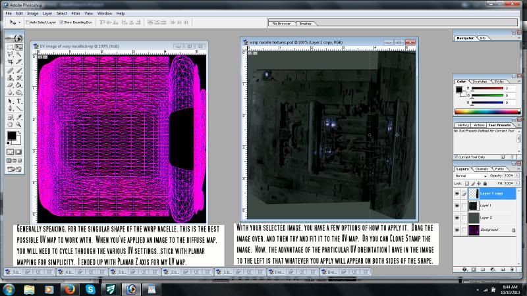The image size is (527, 296).
Task: Select the Eraser tool
Action: (x=10, y=86)
